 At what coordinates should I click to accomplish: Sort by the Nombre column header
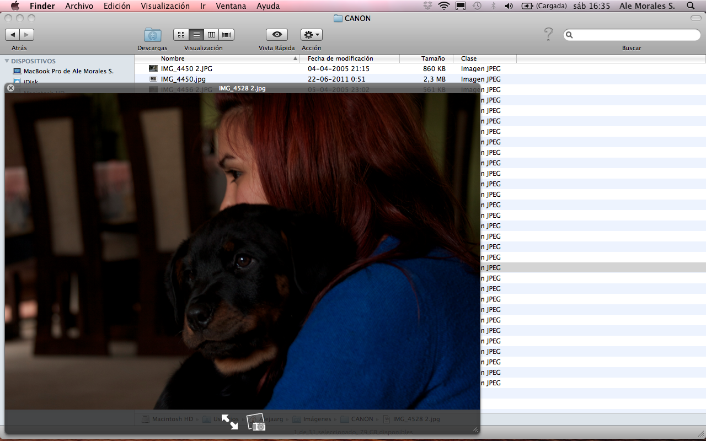pyautogui.click(x=217, y=58)
